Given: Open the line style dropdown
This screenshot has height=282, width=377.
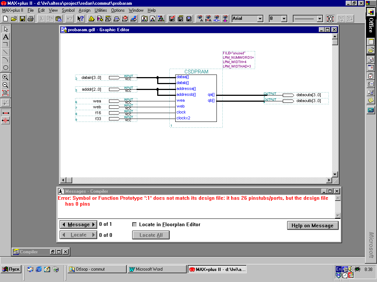Looking at the screenshot, I should (320, 19).
